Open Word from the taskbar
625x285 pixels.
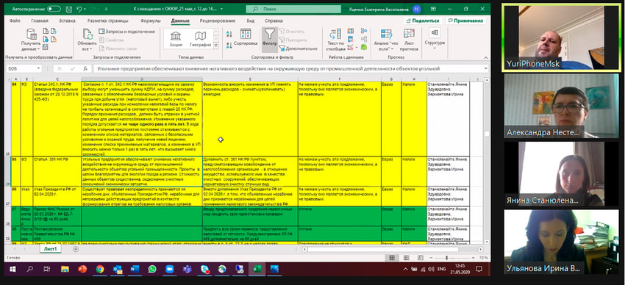pyautogui.click(x=135, y=270)
